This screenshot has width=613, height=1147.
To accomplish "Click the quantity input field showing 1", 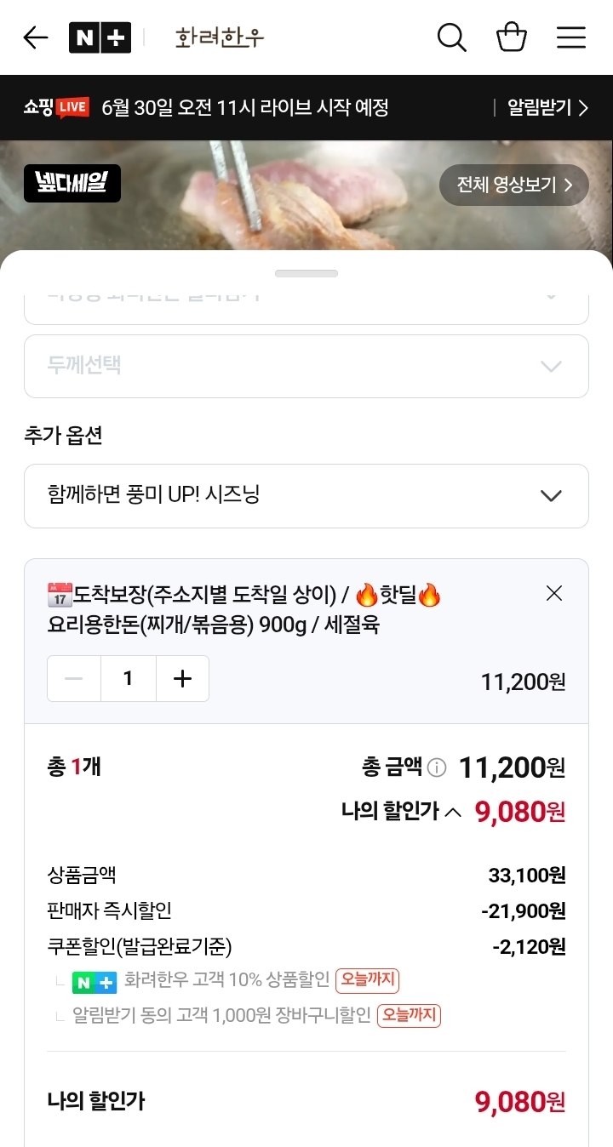I will (128, 678).
